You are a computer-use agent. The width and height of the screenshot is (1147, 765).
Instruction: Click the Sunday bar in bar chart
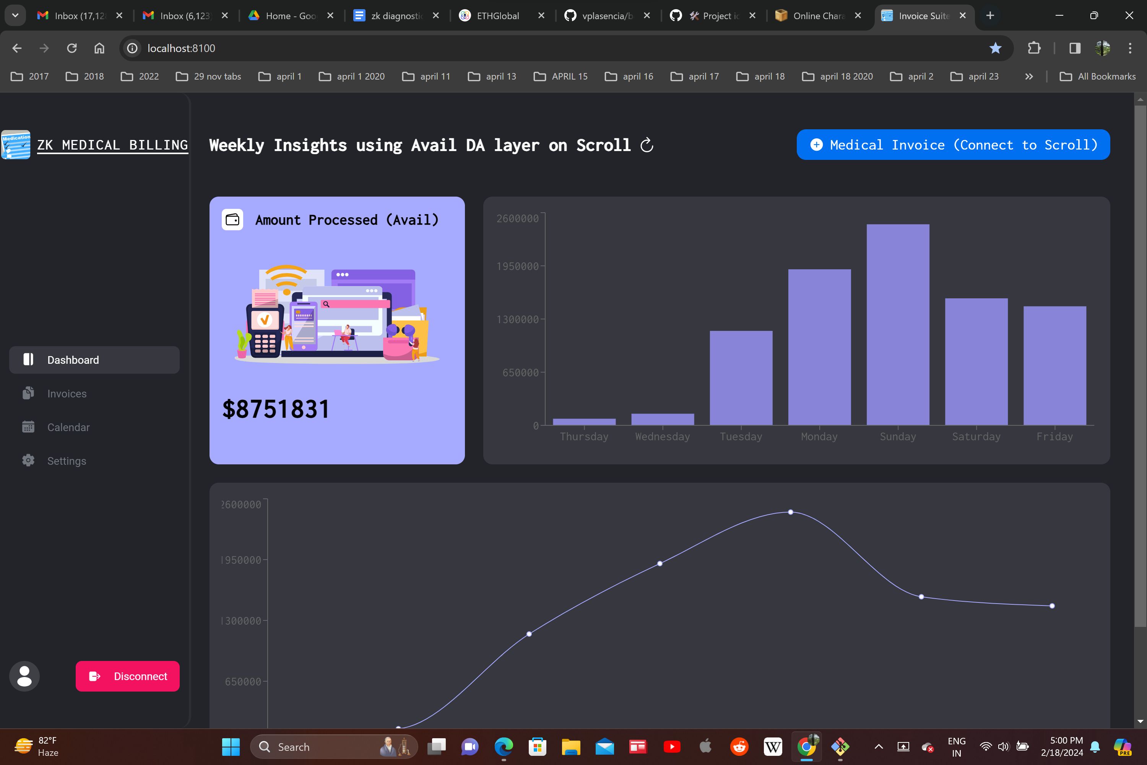point(898,325)
